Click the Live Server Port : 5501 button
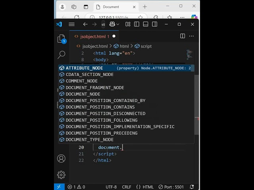Screen dimensions: 254x190 click(171, 187)
